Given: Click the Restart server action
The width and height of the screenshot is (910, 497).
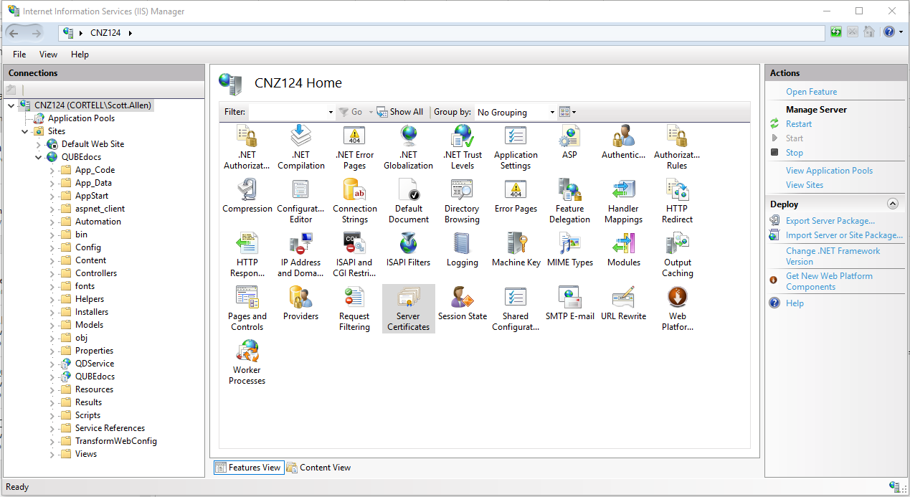Looking at the screenshot, I should coord(799,124).
